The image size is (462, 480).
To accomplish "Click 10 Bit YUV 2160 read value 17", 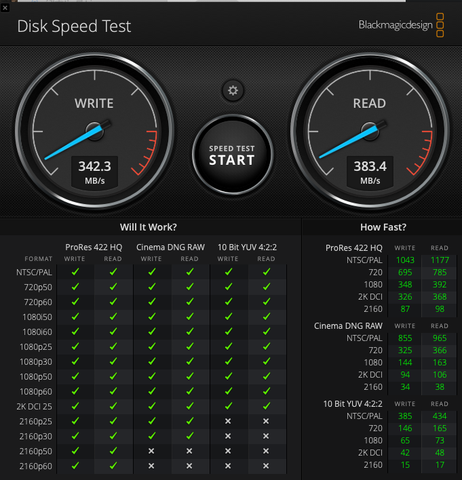I will (440, 465).
